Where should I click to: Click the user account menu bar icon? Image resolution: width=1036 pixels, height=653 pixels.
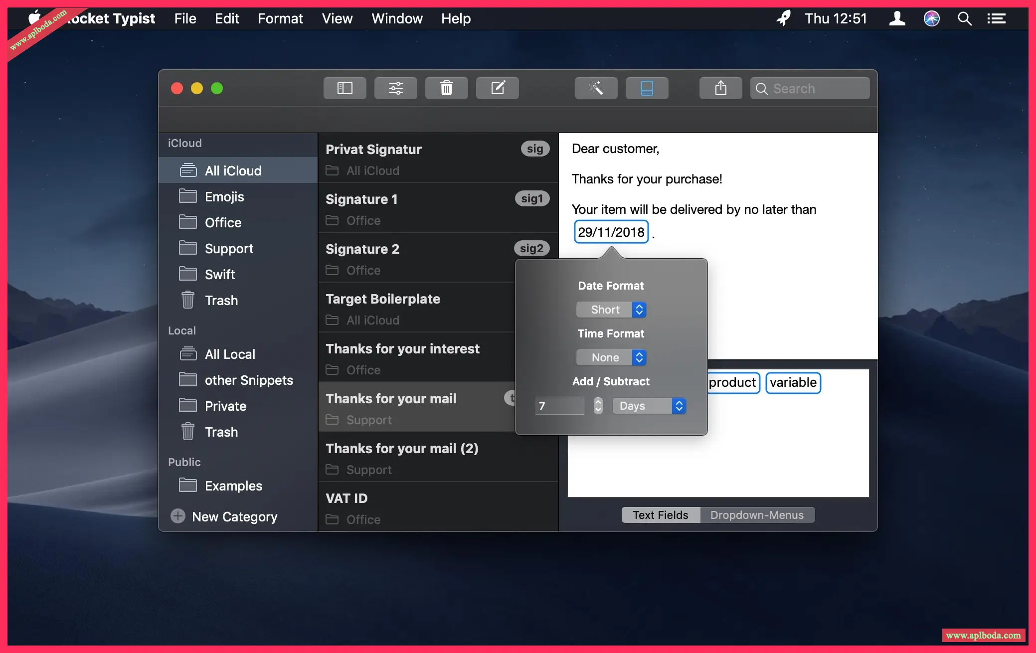pyautogui.click(x=897, y=18)
